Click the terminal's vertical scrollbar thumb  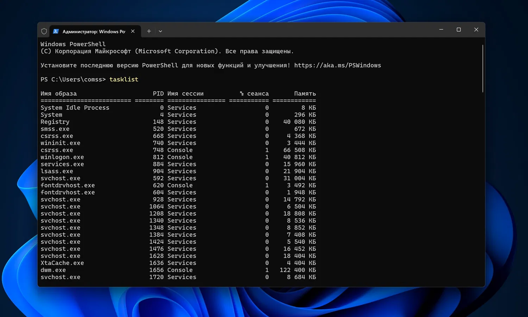click(x=483, y=69)
